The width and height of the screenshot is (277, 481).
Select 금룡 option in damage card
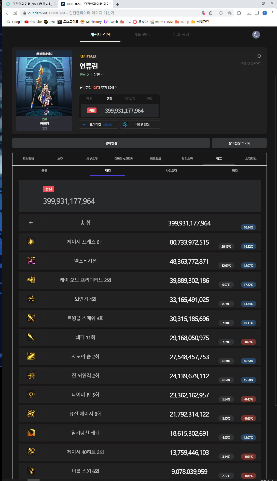(89, 99)
